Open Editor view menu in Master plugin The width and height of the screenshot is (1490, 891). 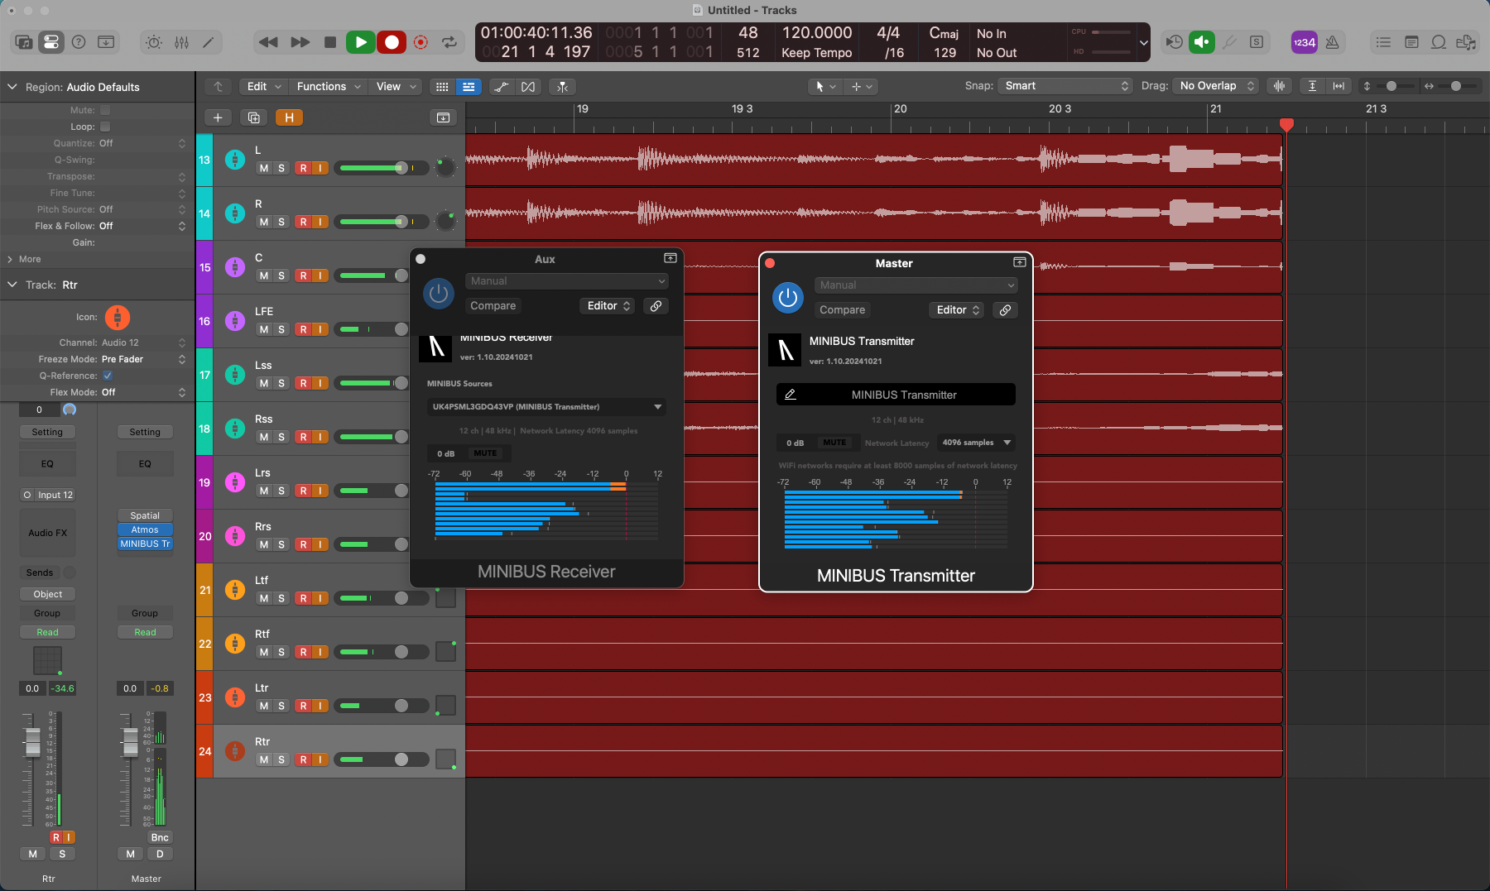tap(958, 309)
